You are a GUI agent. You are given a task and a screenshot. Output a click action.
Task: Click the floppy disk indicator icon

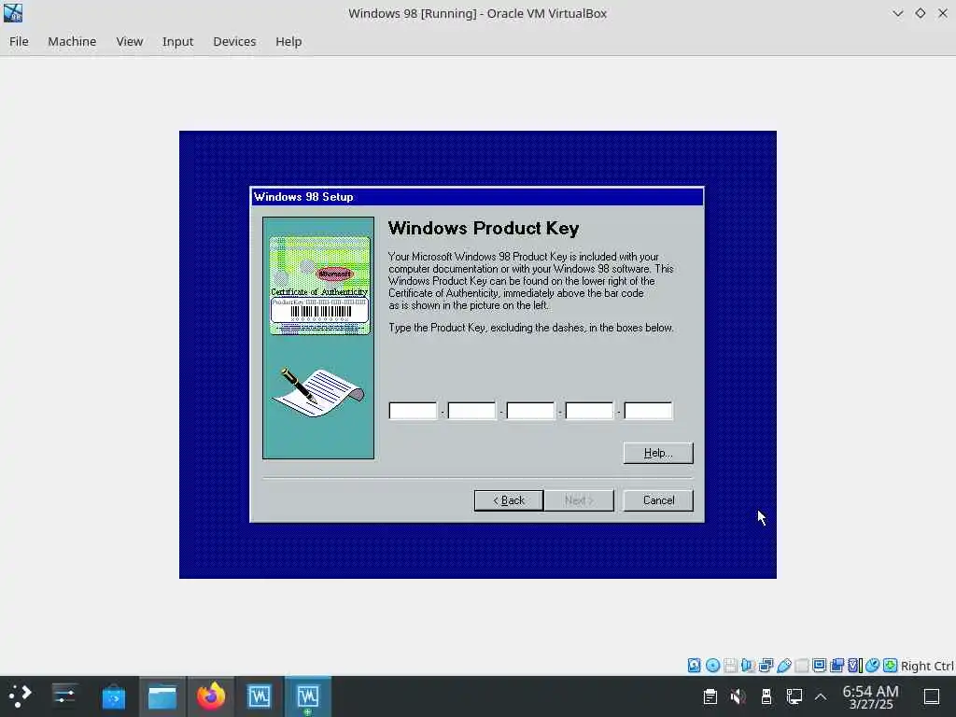point(730,665)
